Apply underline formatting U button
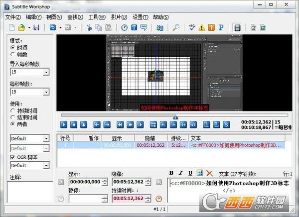 (190, 173)
